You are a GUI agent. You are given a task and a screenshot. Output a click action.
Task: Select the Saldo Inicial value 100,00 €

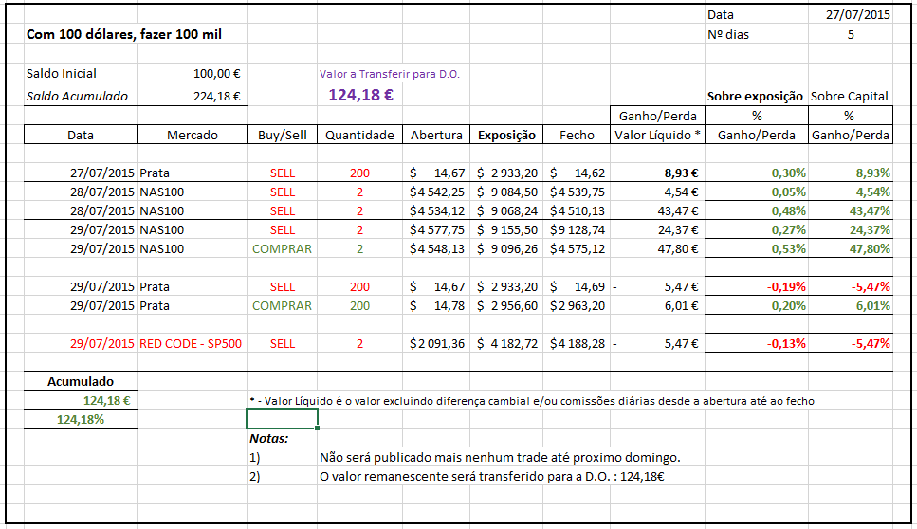216,74
